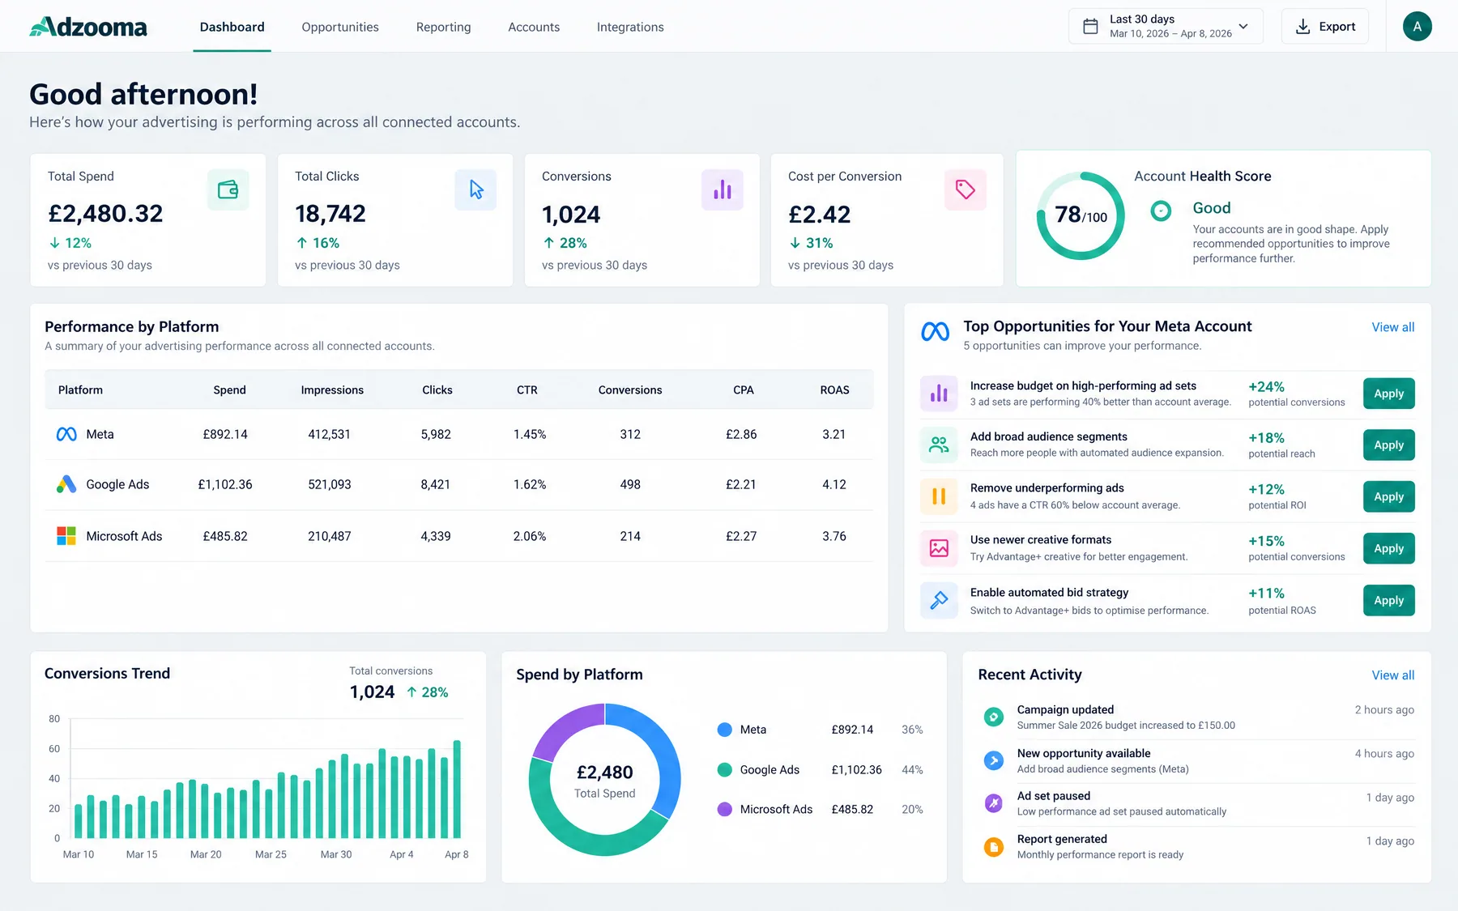
Task: Click the Spend column header
Action: 229,390
